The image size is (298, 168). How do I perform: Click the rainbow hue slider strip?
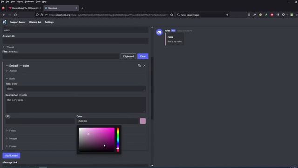(x=118, y=140)
